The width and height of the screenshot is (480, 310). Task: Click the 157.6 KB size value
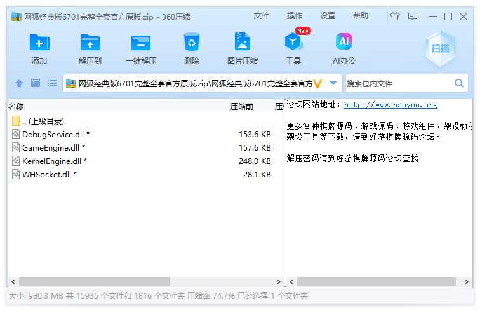pyautogui.click(x=255, y=147)
